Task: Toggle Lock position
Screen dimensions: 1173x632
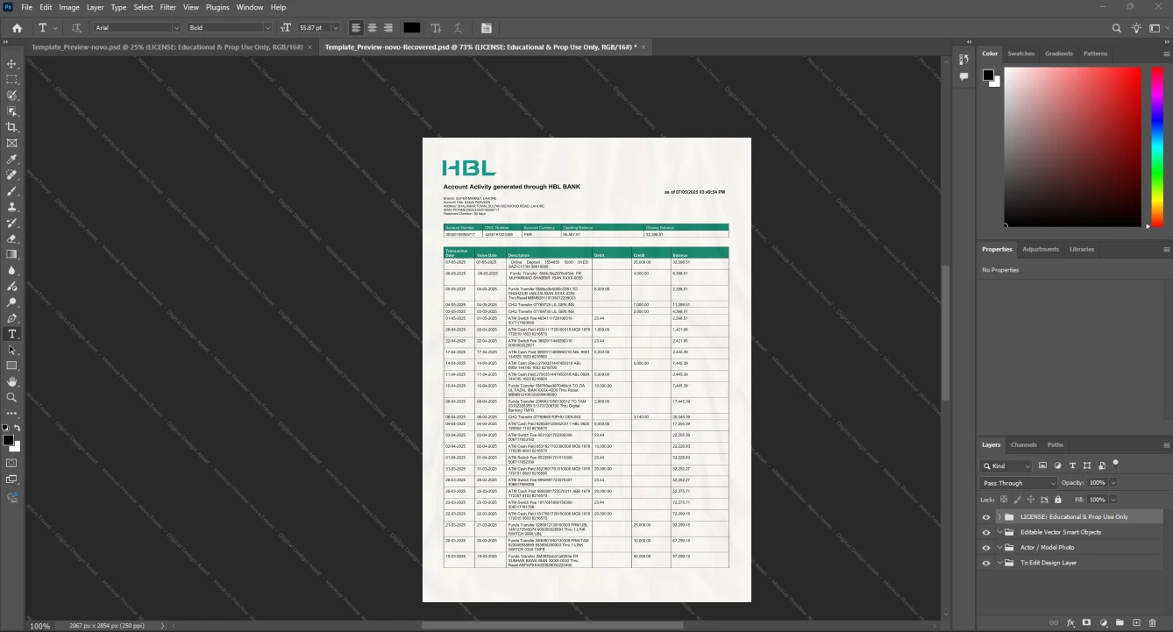Action: pyautogui.click(x=1030, y=500)
